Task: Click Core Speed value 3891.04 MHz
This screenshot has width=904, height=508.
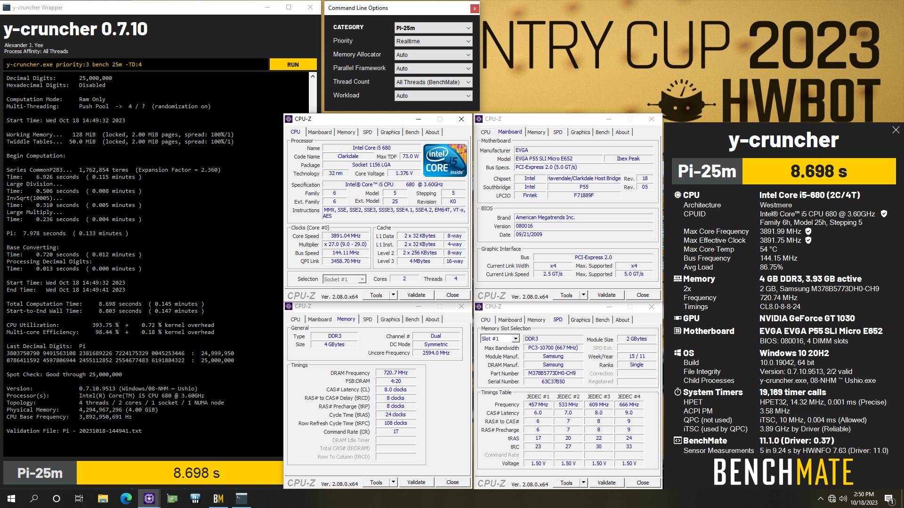Action: click(x=346, y=236)
